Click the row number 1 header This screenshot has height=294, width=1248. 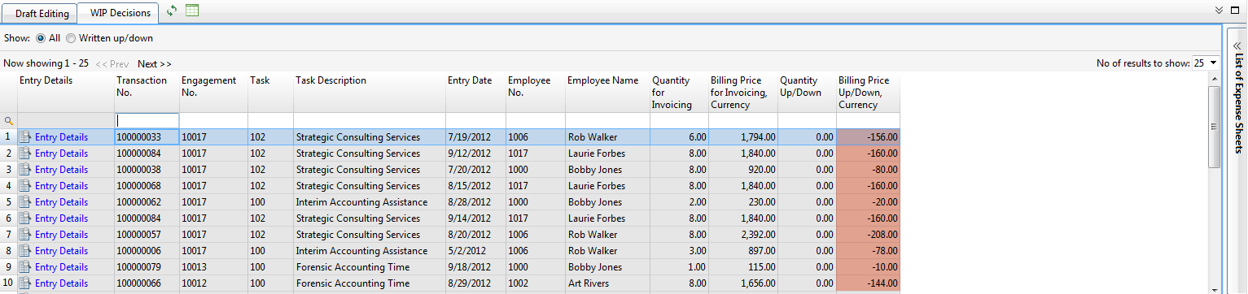[8, 137]
